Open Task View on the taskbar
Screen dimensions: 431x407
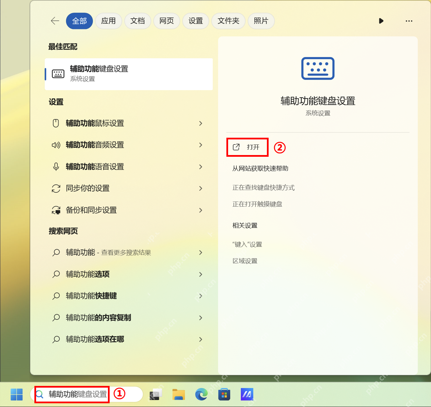tap(156, 394)
